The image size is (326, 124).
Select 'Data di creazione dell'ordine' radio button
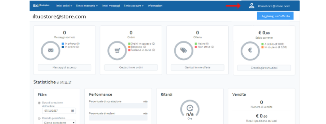pos(39,103)
